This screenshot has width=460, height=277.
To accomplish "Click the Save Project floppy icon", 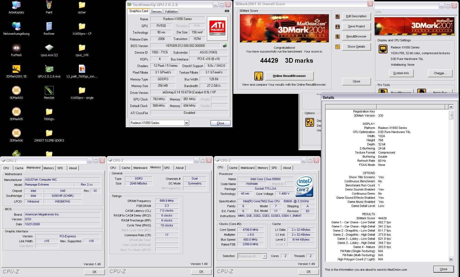I will tap(338, 27).
